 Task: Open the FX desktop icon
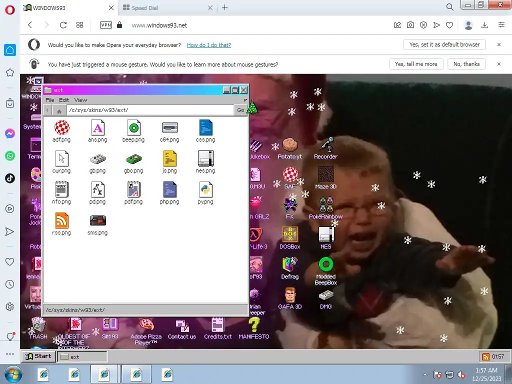tap(289, 204)
